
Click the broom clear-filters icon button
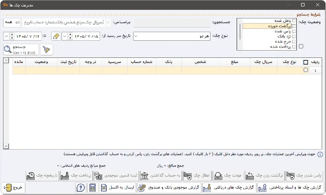point(46,49)
